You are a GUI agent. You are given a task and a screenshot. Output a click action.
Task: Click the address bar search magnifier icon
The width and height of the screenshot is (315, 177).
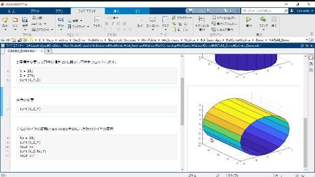312,40
